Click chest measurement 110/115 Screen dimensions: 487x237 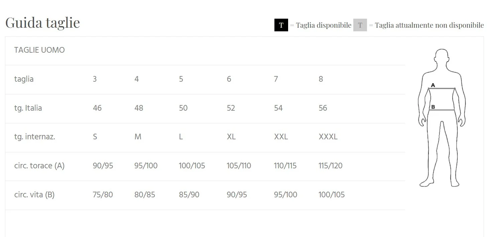[x=285, y=166]
